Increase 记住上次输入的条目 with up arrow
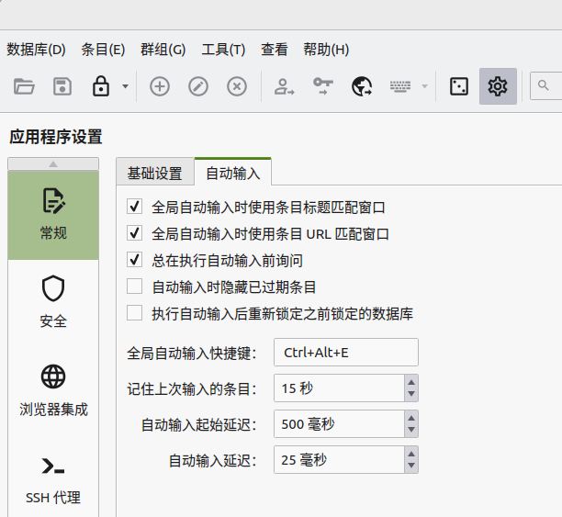 tap(411, 382)
